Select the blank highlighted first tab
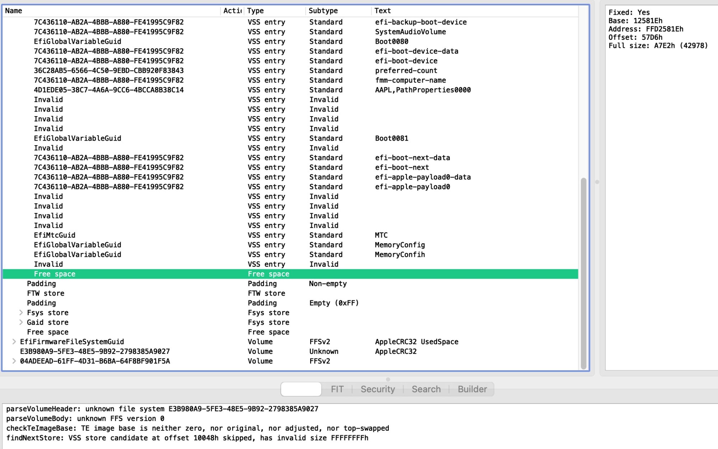 [301, 389]
